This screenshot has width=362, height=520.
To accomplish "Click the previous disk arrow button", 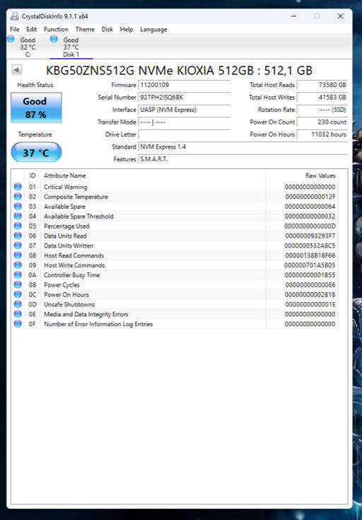I will coord(16,70).
